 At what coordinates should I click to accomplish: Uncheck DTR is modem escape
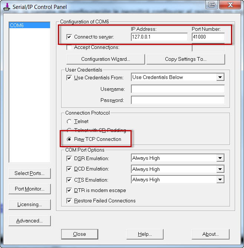tap(69, 190)
